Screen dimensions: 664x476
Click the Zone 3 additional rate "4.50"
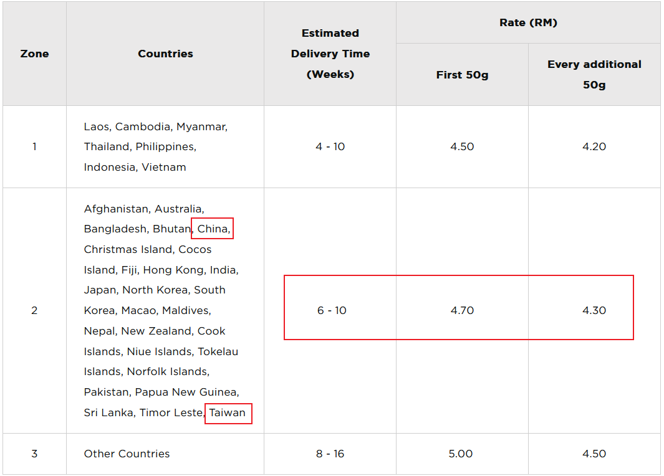click(594, 454)
